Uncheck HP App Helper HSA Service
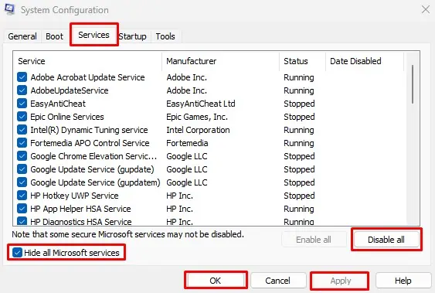 pyautogui.click(x=22, y=209)
